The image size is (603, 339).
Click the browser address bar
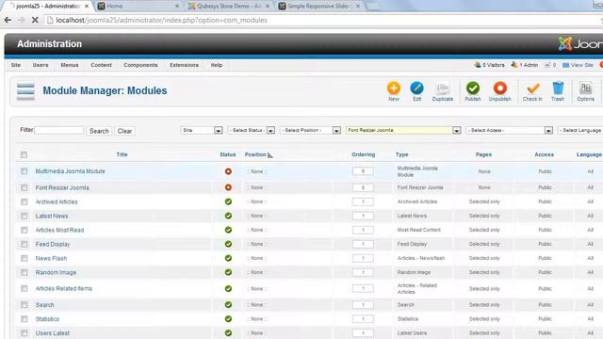click(323, 20)
